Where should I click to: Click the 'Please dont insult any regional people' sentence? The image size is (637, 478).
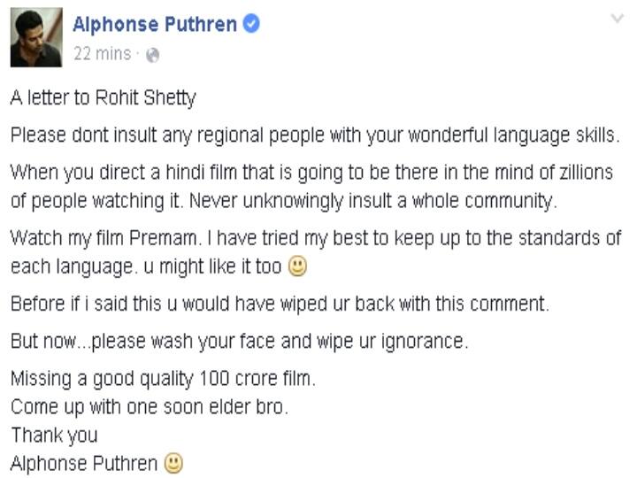315,135
